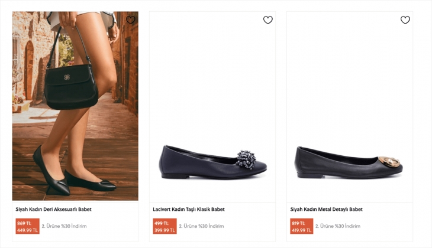Open the model photo with black flats
This screenshot has height=248, width=432.
75,106
